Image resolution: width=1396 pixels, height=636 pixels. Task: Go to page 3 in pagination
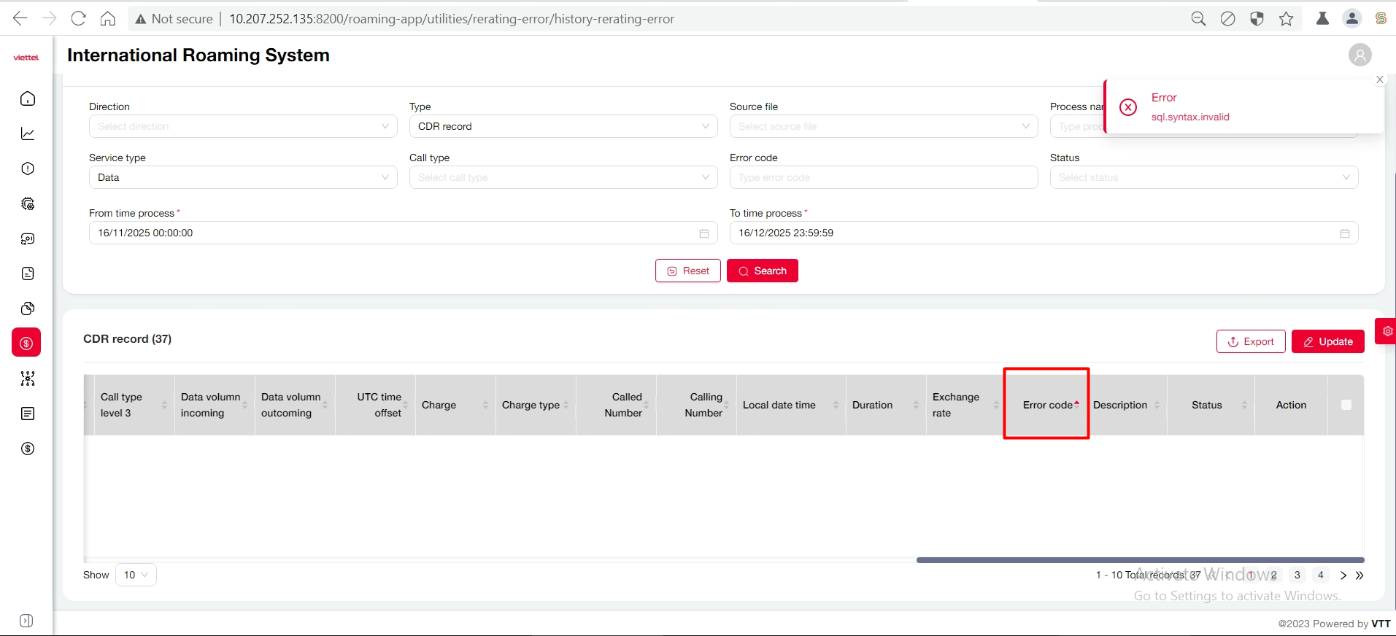[x=1297, y=575]
